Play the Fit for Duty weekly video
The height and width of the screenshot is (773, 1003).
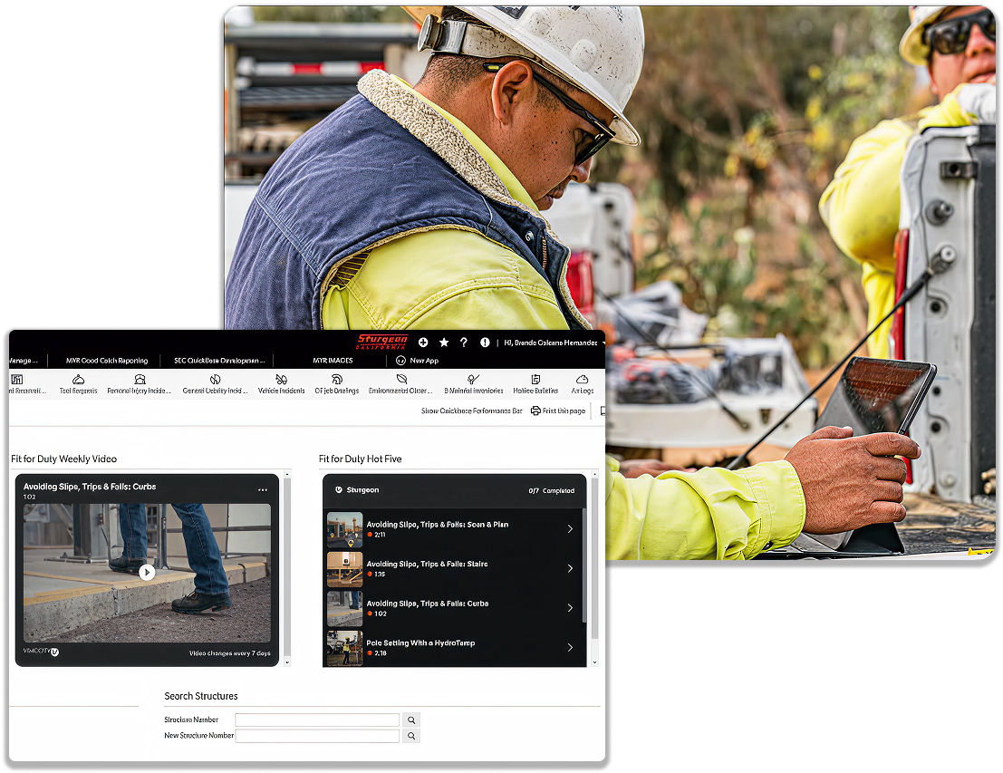click(147, 572)
